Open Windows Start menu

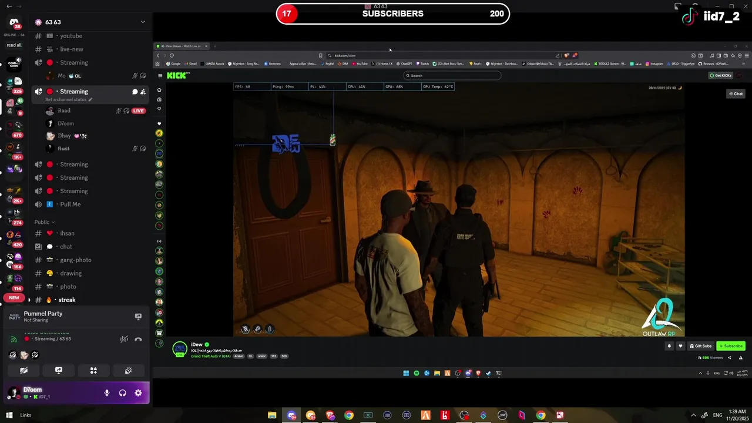click(x=9, y=415)
